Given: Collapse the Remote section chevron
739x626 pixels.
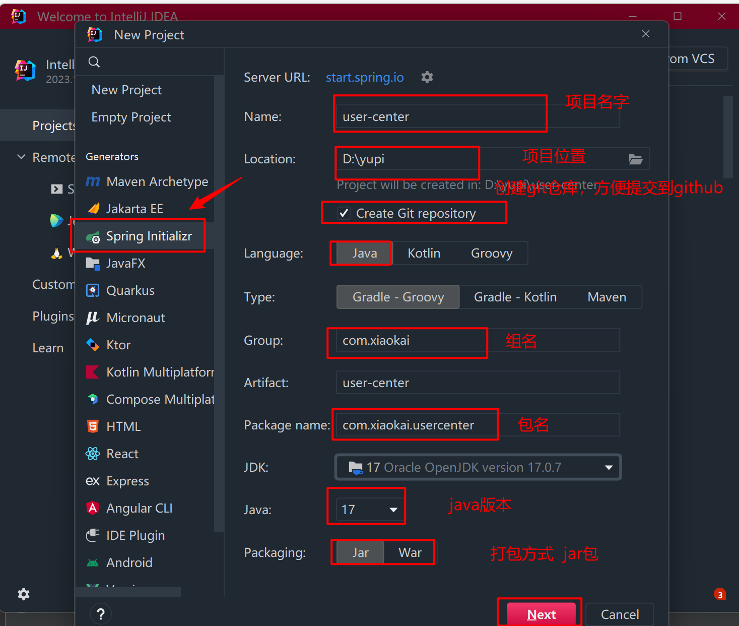Looking at the screenshot, I should (x=21, y=157).
